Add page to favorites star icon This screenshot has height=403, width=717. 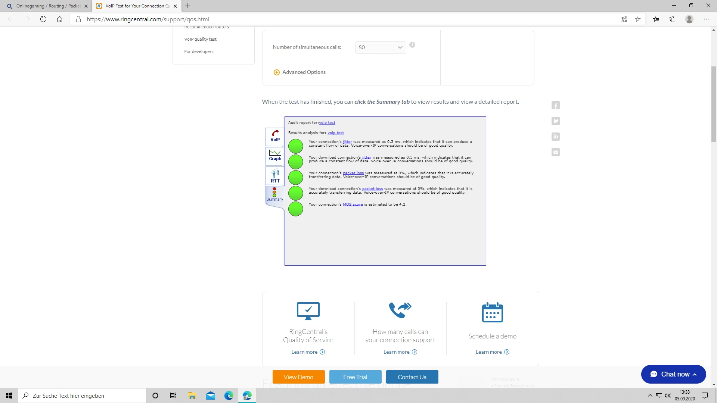pyautogui.click(x=638, y=19)
